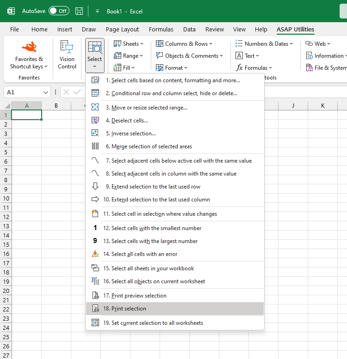Click the formula bar Enter checkmark icon

tap(77, 92)
